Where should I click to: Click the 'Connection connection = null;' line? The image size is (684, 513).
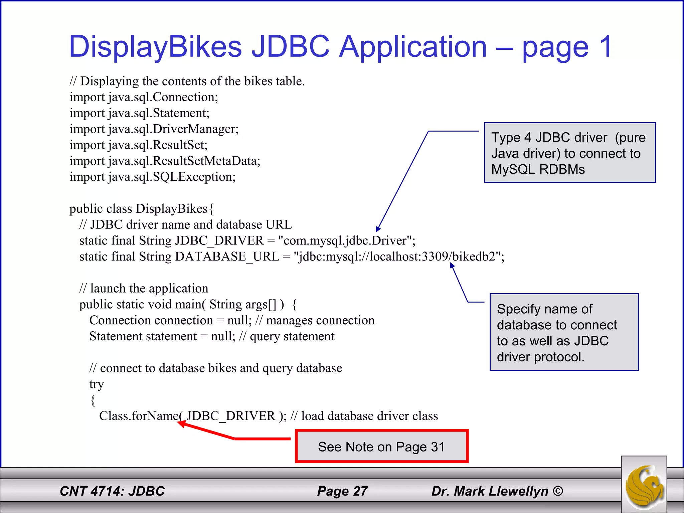[232, 321]
